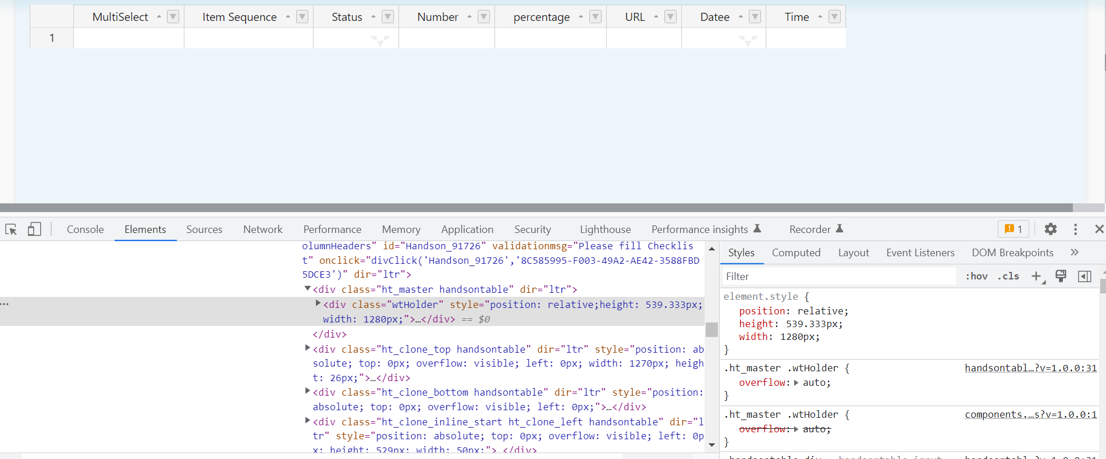Open the MultiSelect column filter dropdown

173,17
